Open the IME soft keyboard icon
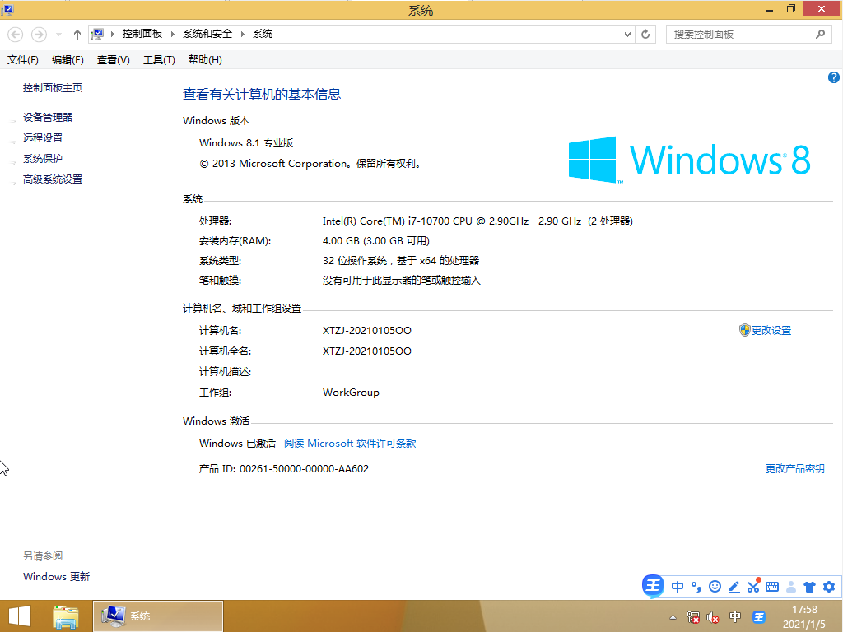843x632 pixels. pos(771,587)
